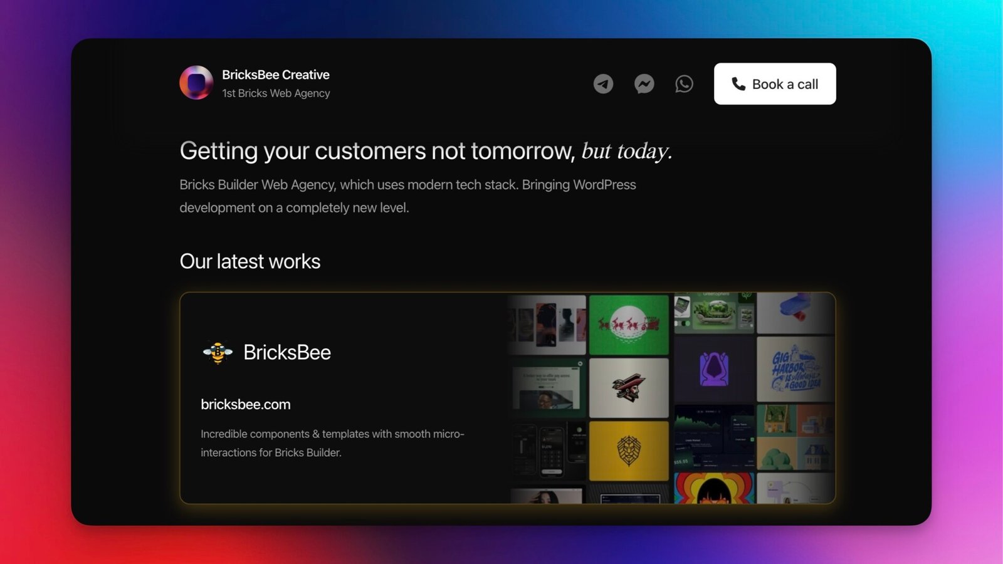Open the dark trading chart dashboard thumbnail
The height and width of the screenshot is (564, 1003).
[714, 437]
